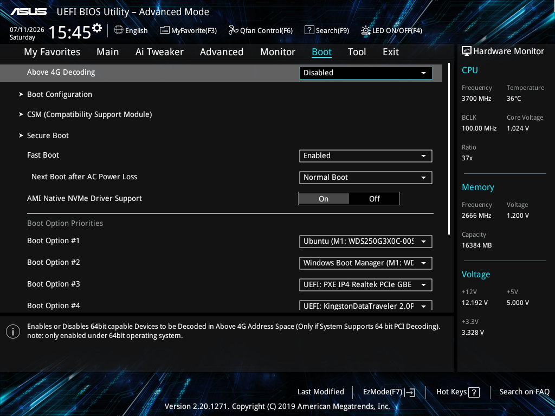Screen dimensions: 555x416
Task: Open Boot Option #4 KingstonDataTraveler dropdown
Action: (366, 305)
